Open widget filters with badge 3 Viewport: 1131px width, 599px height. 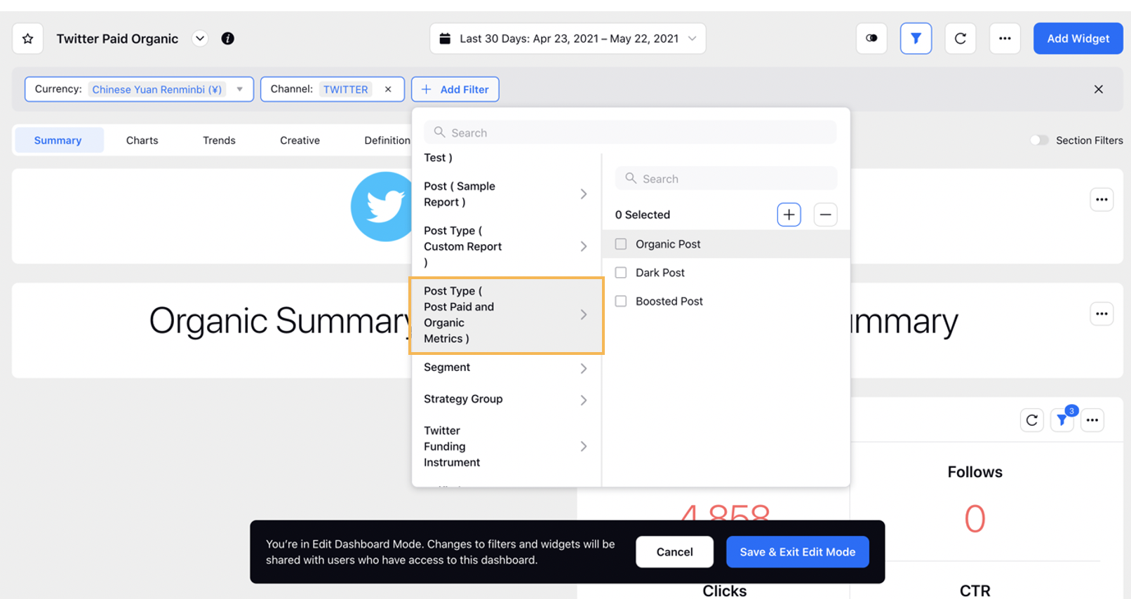point(1062,420)
